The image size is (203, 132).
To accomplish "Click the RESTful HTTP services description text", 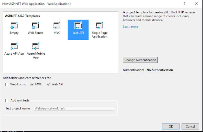I will 159,16.
